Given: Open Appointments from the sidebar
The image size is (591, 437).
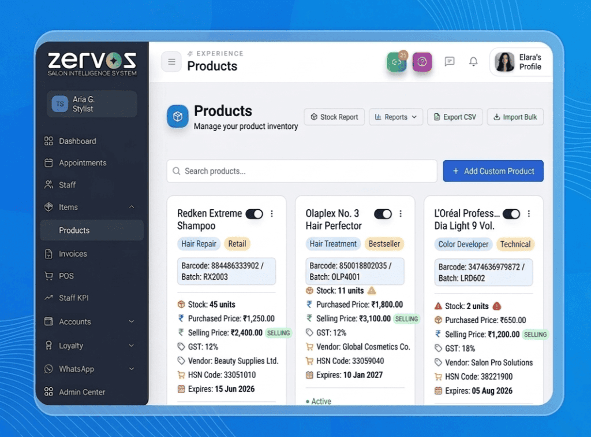Looking at the screenshot, I should point(83,163).
